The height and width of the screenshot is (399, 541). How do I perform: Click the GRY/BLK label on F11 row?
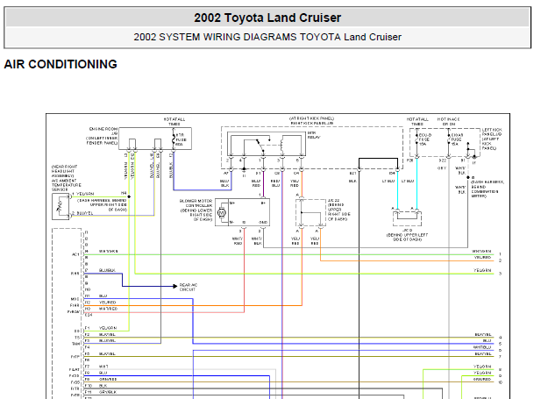108,392
